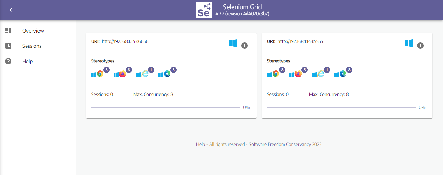Click 'Max. Concurrency: 8' on node :5555
Image resolution: width=443 pixels, height=175 pixels.
click(x=329, y=94)
